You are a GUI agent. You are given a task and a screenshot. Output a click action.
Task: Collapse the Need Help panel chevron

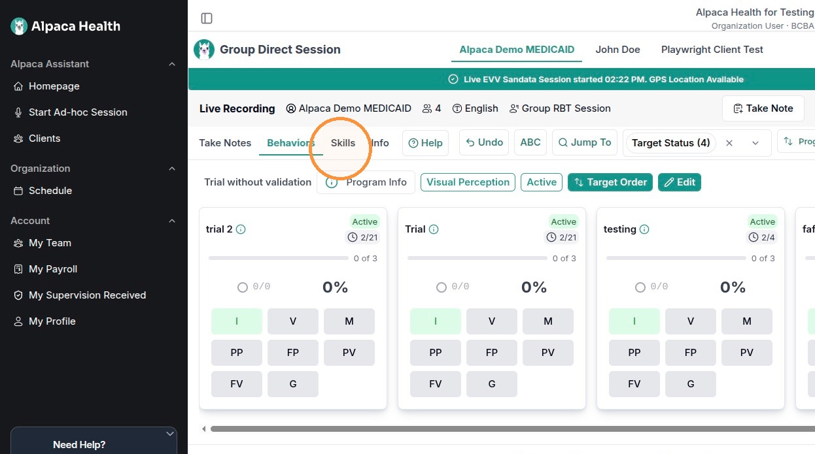click(x=170, y=434)
